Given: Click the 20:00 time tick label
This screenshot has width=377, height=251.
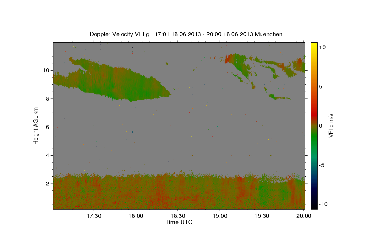Looking at the screenshot, I should (x=304, y=216).
